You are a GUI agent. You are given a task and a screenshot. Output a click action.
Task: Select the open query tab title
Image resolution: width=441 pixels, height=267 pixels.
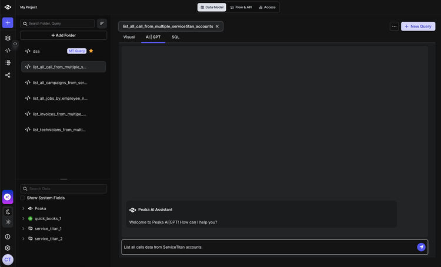click(x=168, y=26)
